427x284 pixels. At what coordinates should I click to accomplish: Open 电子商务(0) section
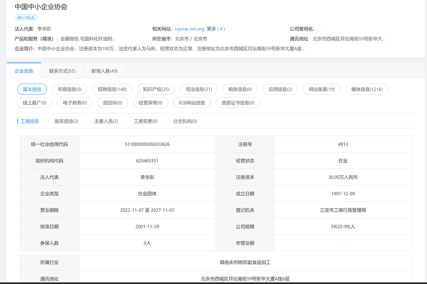[x=75, y=103]
